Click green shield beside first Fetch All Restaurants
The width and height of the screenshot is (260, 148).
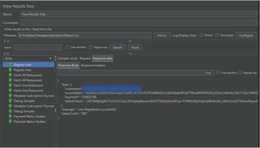(x=10, y=75)
